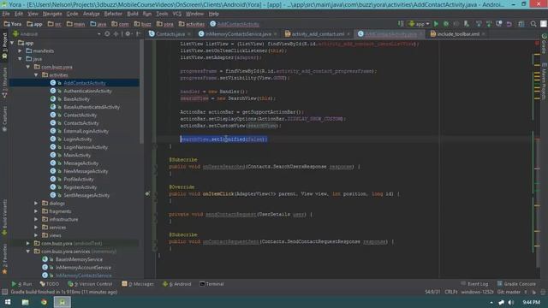Open Project panel gear settings

coord(128,34)
